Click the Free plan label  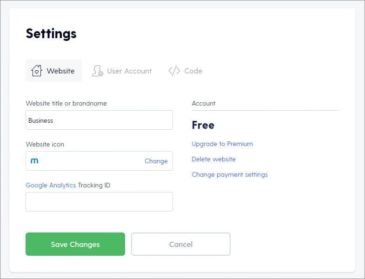(203, 125)
